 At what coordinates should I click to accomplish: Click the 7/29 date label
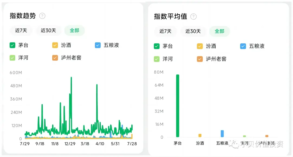point(25,144)
